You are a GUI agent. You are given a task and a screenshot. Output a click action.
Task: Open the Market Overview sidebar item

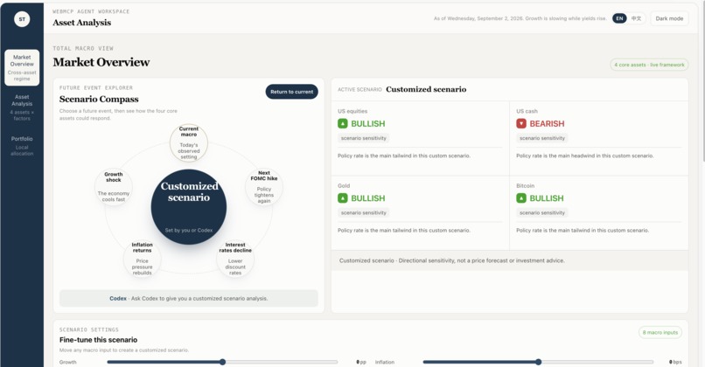[22, 67]
